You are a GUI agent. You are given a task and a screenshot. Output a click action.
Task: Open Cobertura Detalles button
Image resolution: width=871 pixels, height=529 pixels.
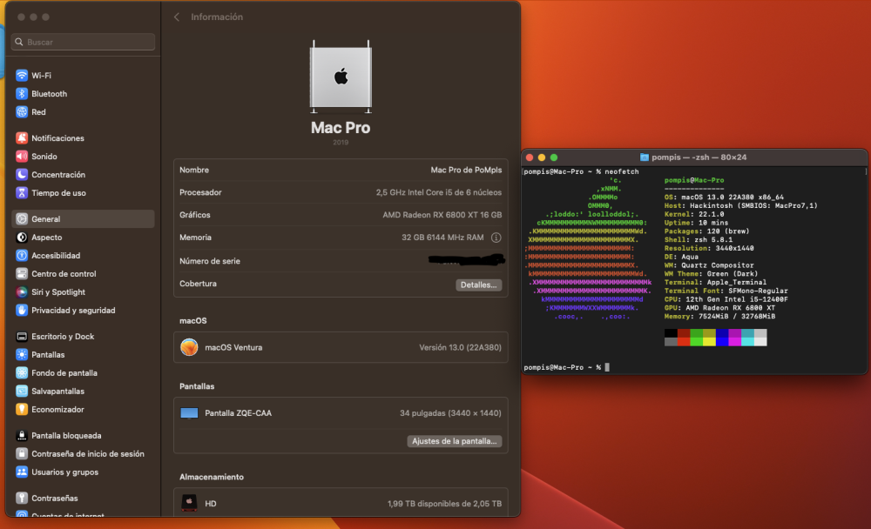point(479,285)
